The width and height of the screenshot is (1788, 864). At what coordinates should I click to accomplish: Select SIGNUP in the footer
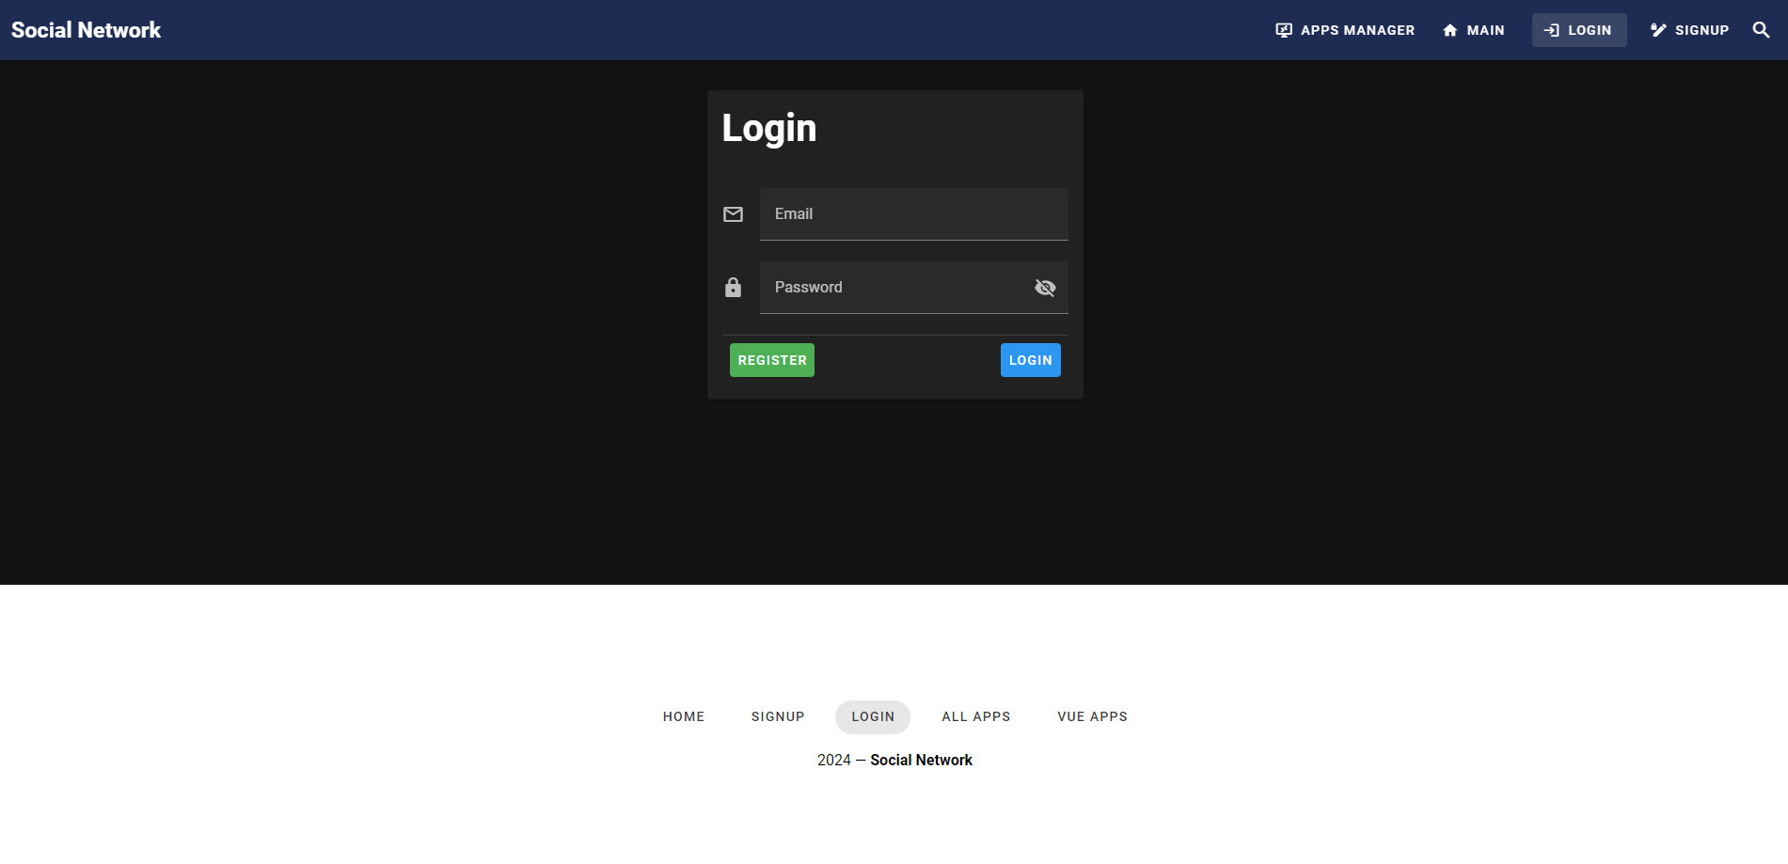(778, 715)
